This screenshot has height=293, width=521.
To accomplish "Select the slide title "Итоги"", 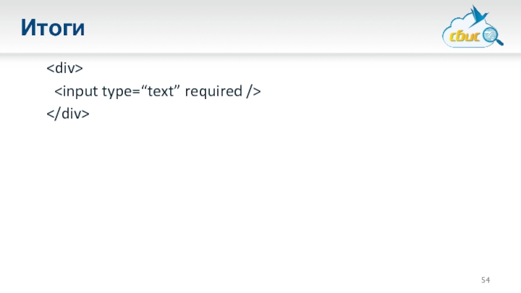I will coord(53,27).
